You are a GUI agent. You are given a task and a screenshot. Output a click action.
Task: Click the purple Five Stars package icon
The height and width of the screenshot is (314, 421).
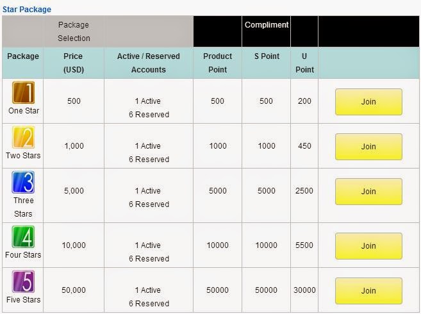[23, 281]
